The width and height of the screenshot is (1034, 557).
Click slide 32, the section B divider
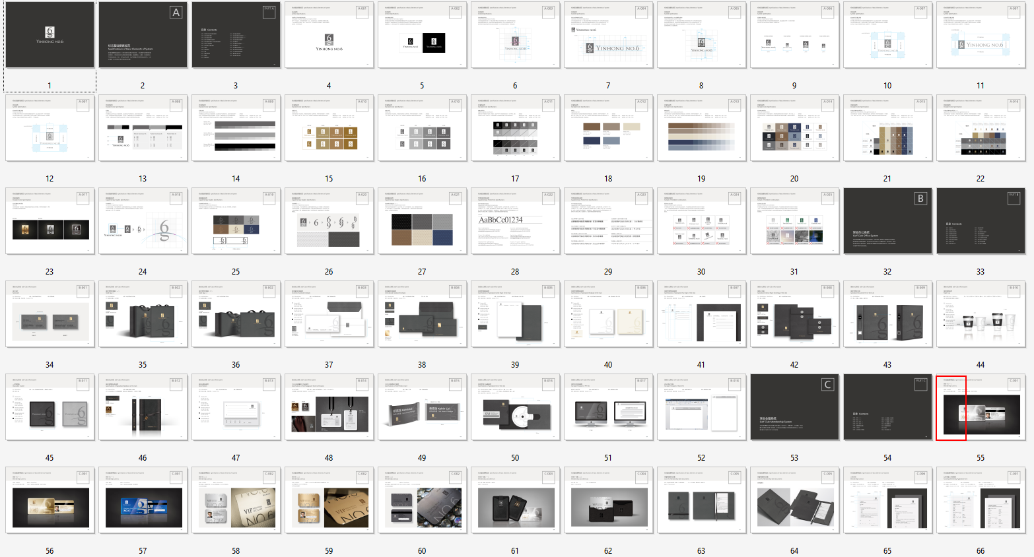(887, 221)
